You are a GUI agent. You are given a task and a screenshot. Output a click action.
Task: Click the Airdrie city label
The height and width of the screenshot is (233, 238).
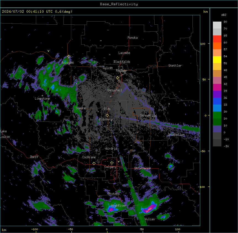[x=112, y=149]
